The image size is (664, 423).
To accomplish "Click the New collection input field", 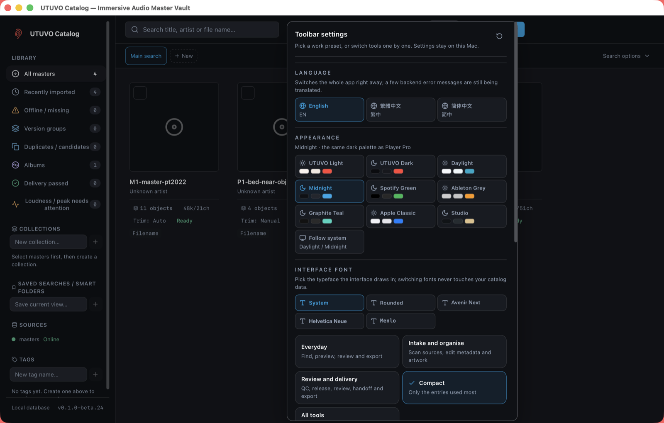I will 49,242.
